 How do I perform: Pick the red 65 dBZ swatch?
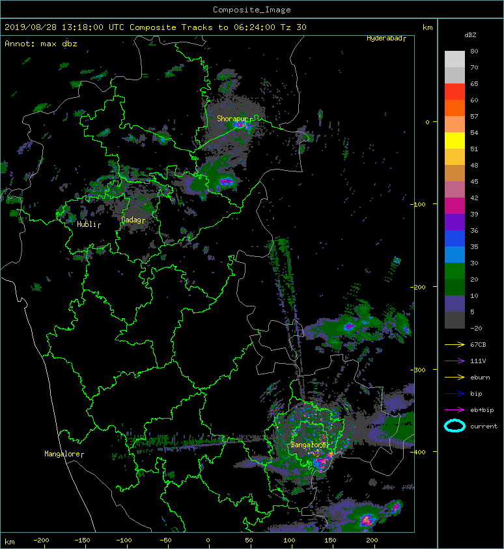point(455,92)
